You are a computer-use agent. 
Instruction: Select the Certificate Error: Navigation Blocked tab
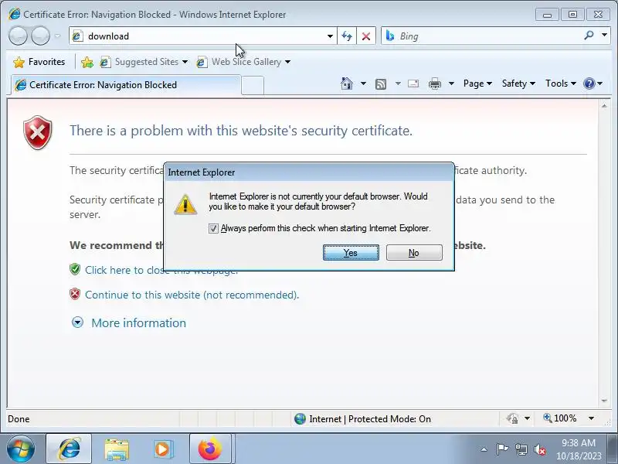pos(125,85)
